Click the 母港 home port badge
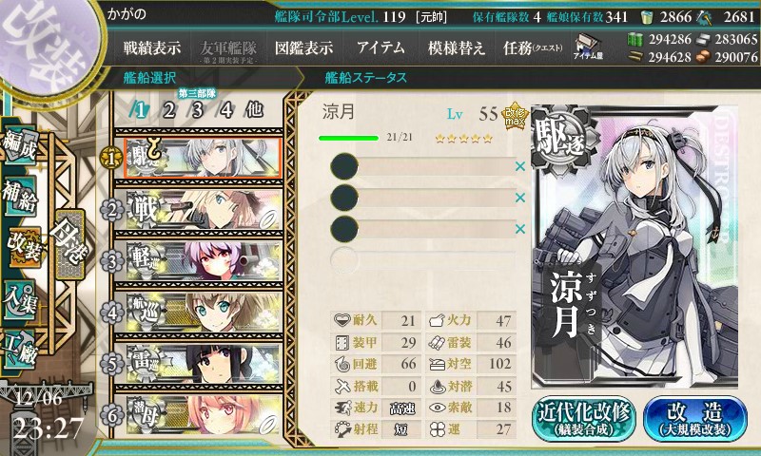Image resolution: width=761 pixels, height=456 pixels. [x=70, y=245]
